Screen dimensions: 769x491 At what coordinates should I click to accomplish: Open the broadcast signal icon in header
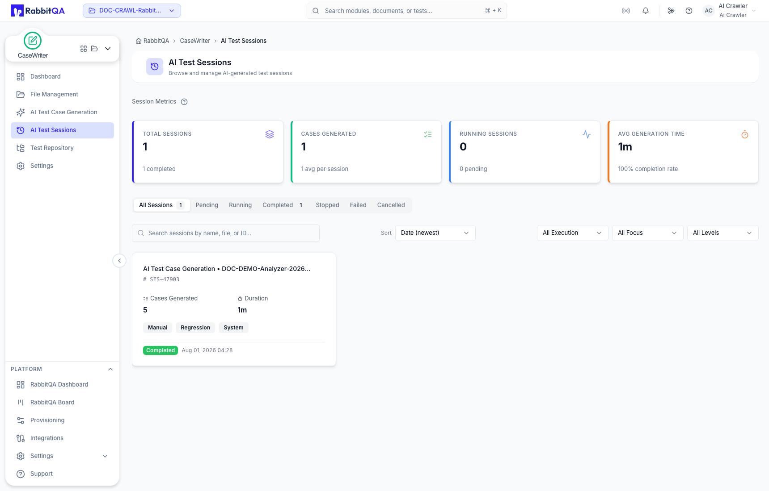626,11
